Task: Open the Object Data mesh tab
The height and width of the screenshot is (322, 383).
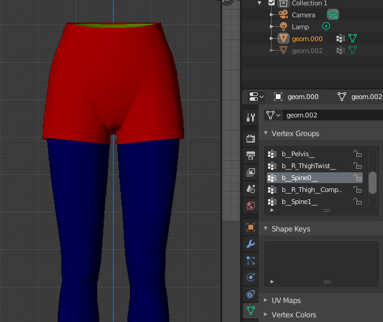Action: coord(251,311)
